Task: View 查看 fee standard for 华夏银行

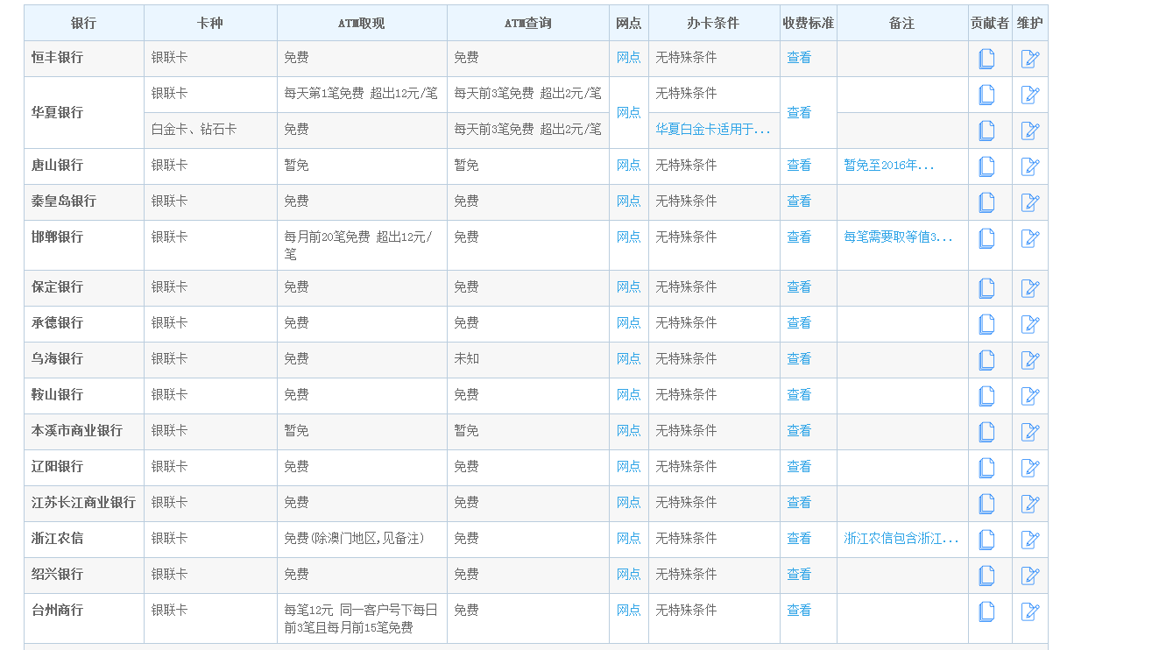Action: (799, 112)
